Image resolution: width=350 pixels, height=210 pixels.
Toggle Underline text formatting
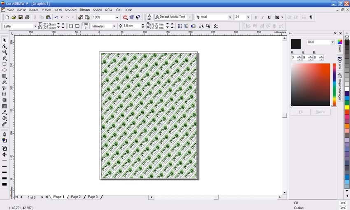269,17
